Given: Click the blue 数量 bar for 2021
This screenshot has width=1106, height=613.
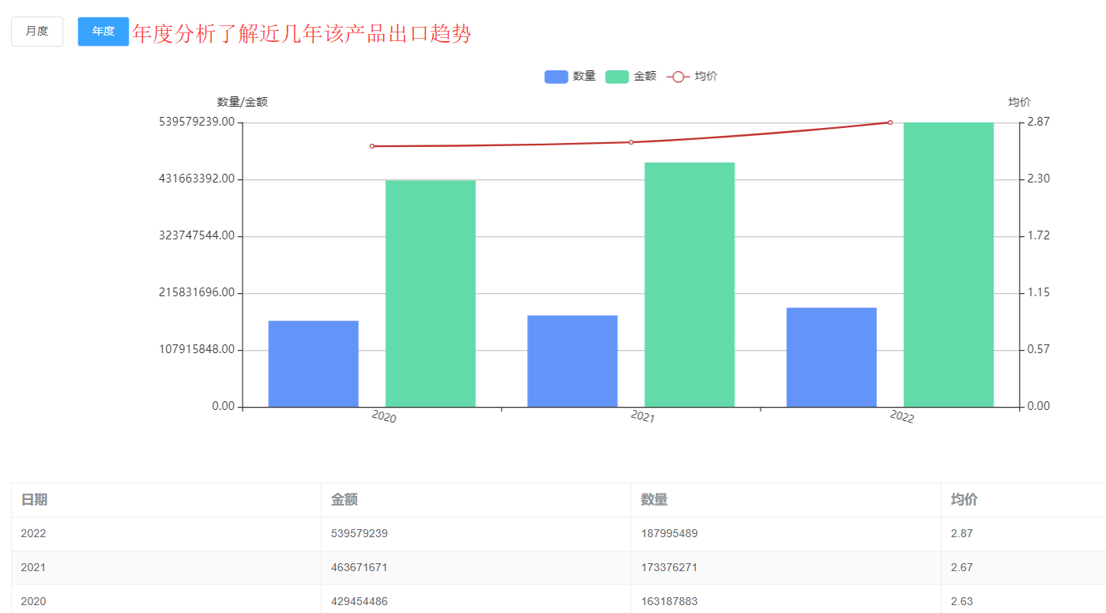Looking at the screenshot, I should click(573, 361).
